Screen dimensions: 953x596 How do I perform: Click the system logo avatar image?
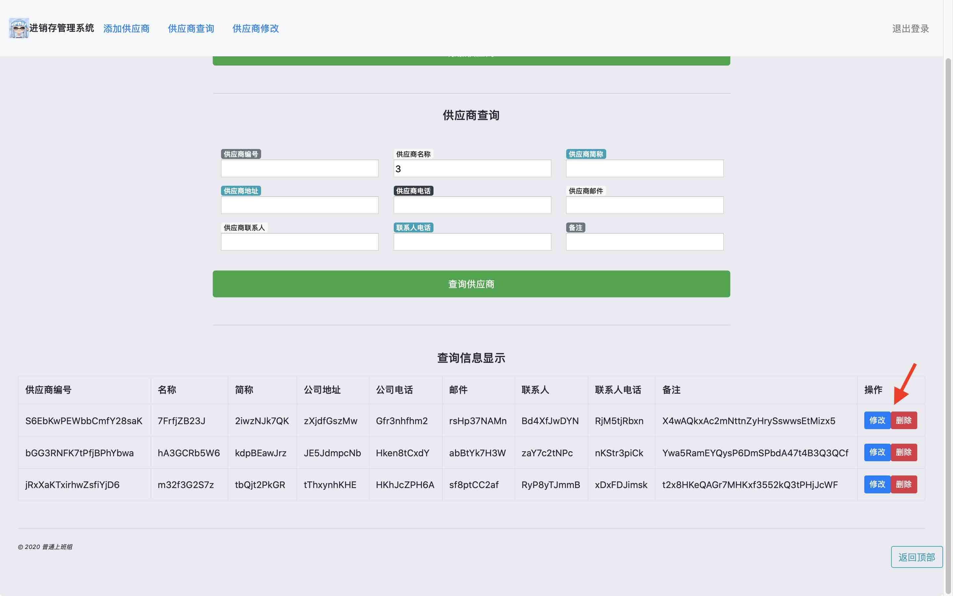19,28
